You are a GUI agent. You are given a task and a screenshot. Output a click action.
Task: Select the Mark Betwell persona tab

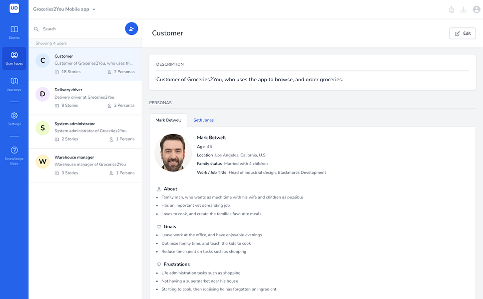coord(168,120)
